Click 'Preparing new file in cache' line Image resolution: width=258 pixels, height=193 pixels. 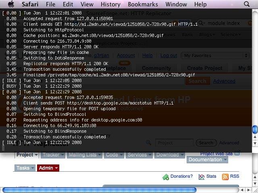pos(56,52)
